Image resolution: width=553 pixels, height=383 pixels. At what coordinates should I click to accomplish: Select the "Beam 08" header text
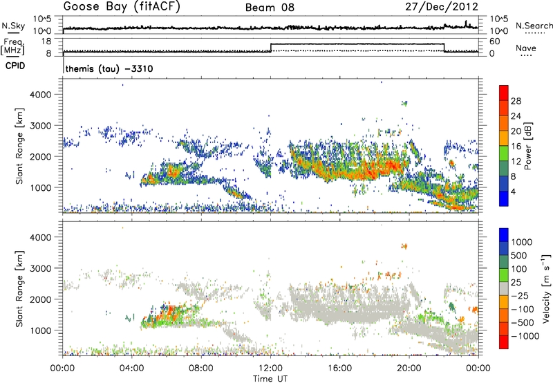[270, 8]
